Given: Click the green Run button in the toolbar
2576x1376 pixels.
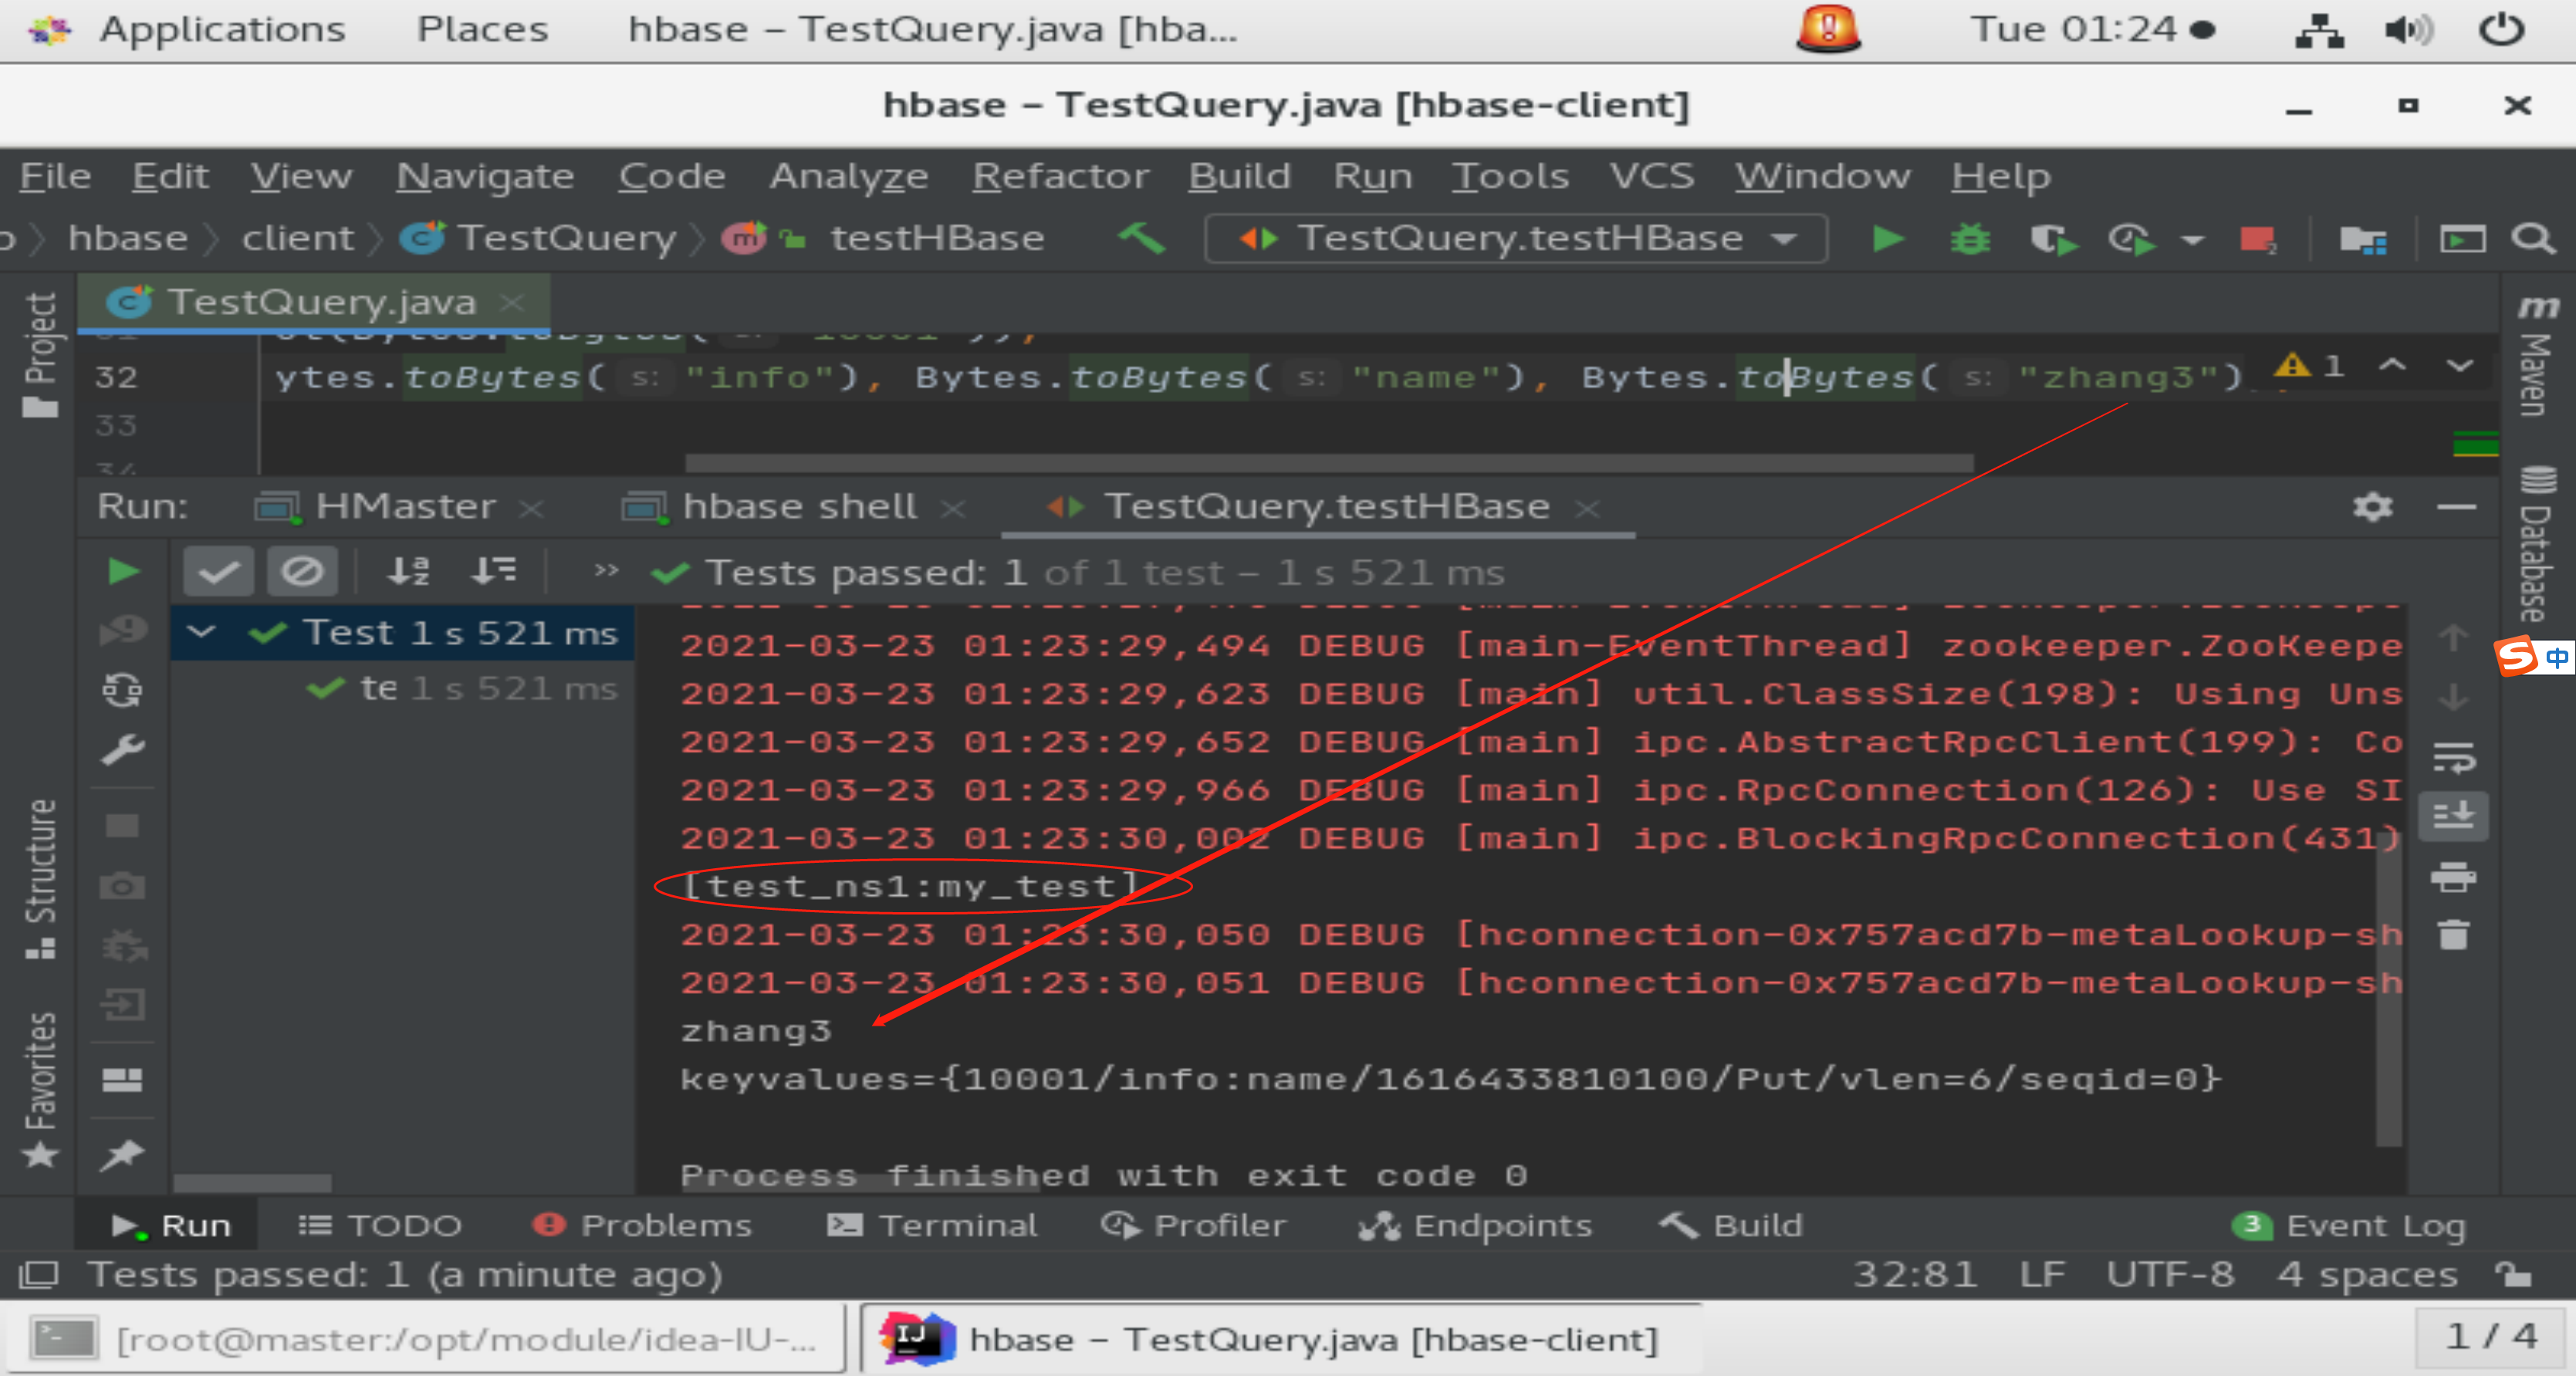Looking at the screenshot, I should [x=1887, y=239].
